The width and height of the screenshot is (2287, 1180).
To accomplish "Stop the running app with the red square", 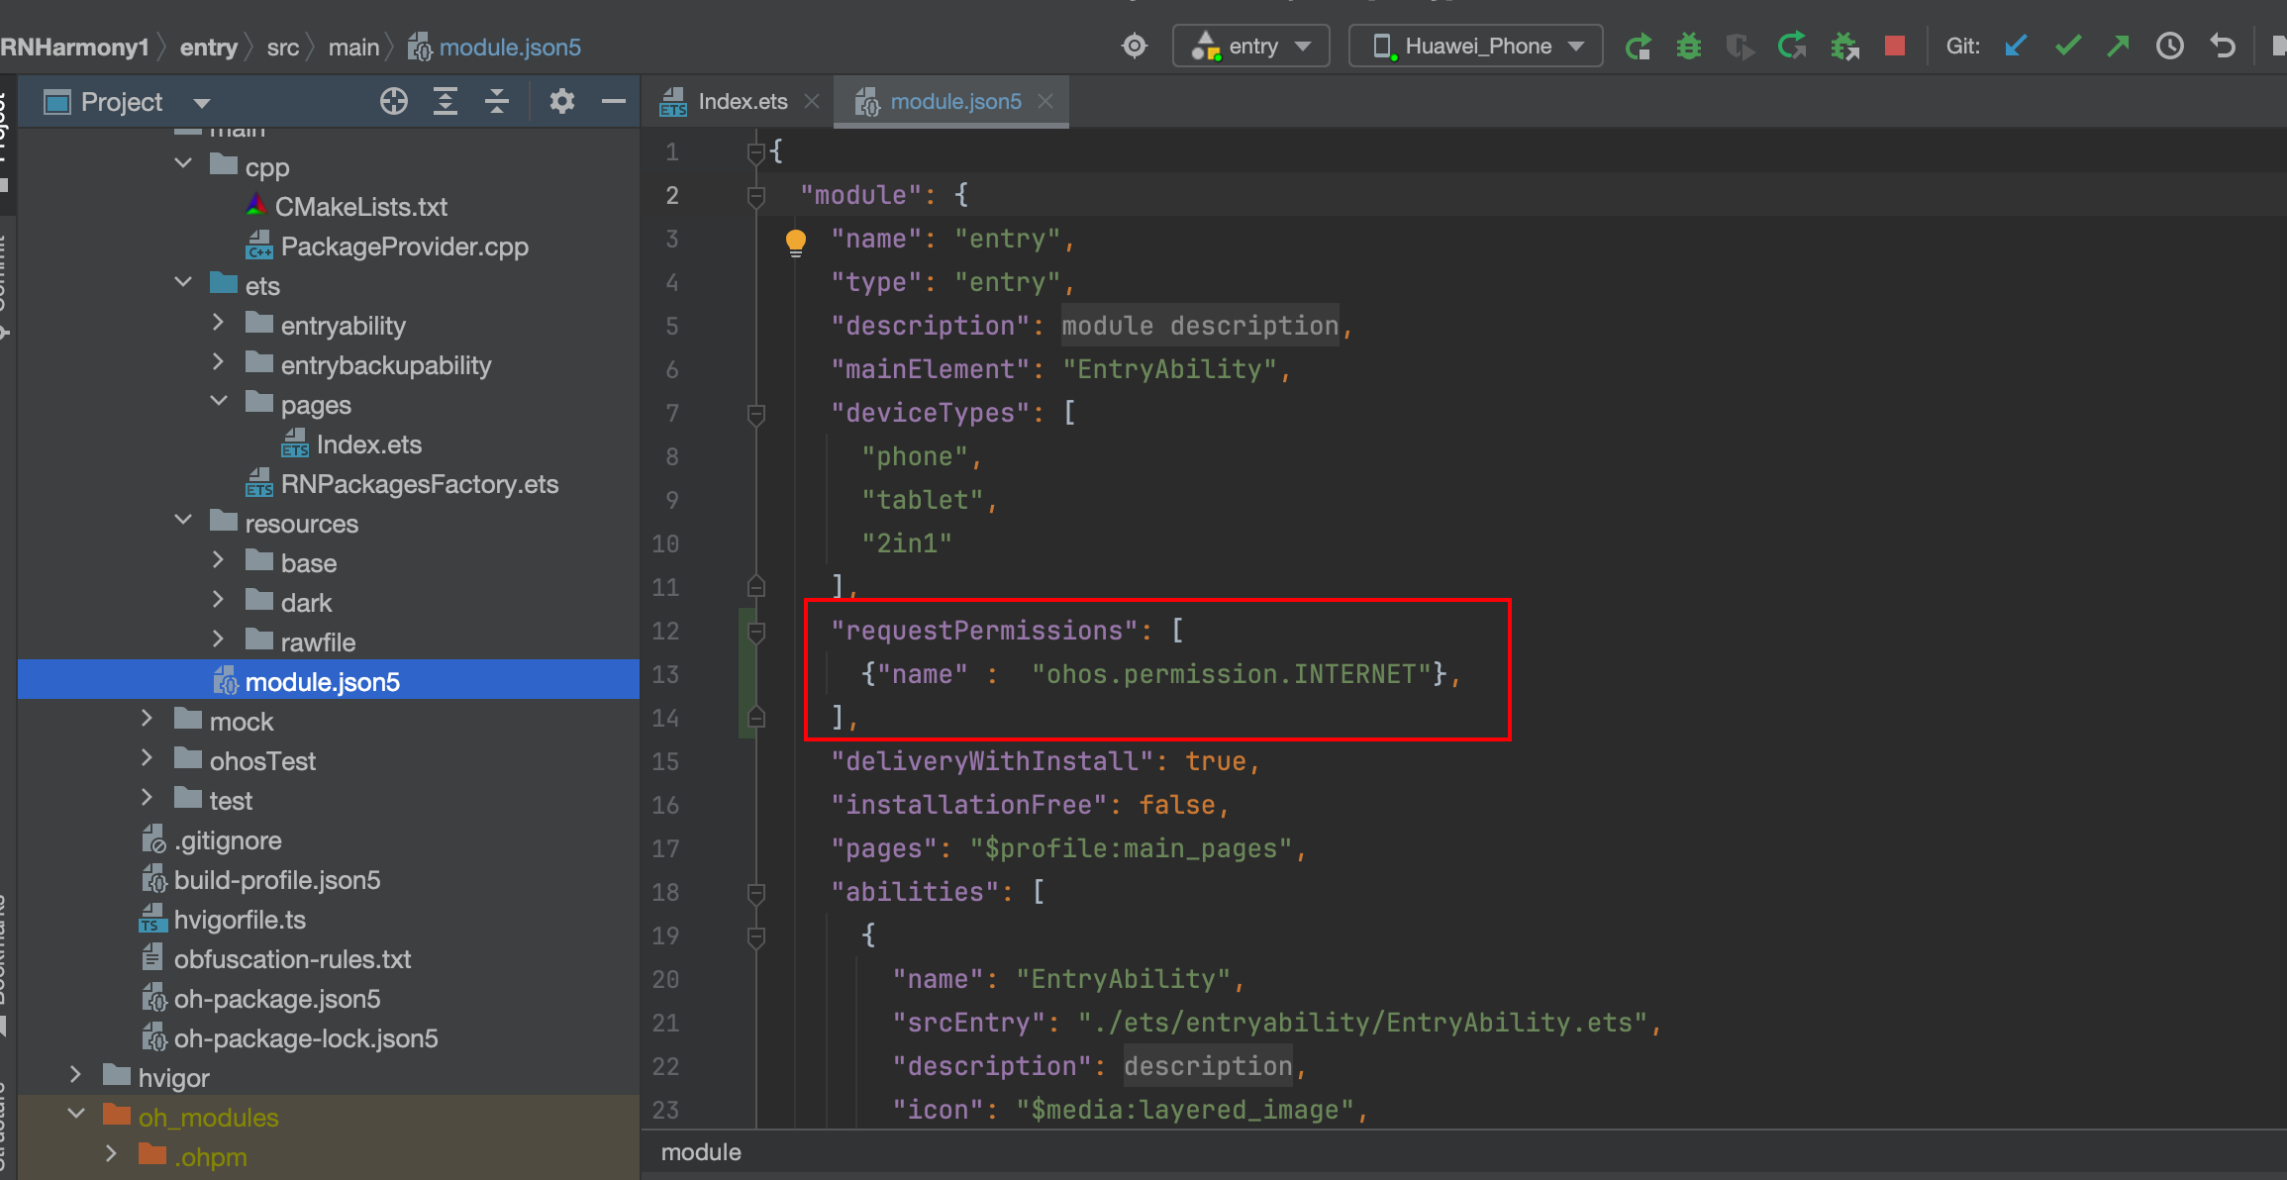I will coord(1895,47).
